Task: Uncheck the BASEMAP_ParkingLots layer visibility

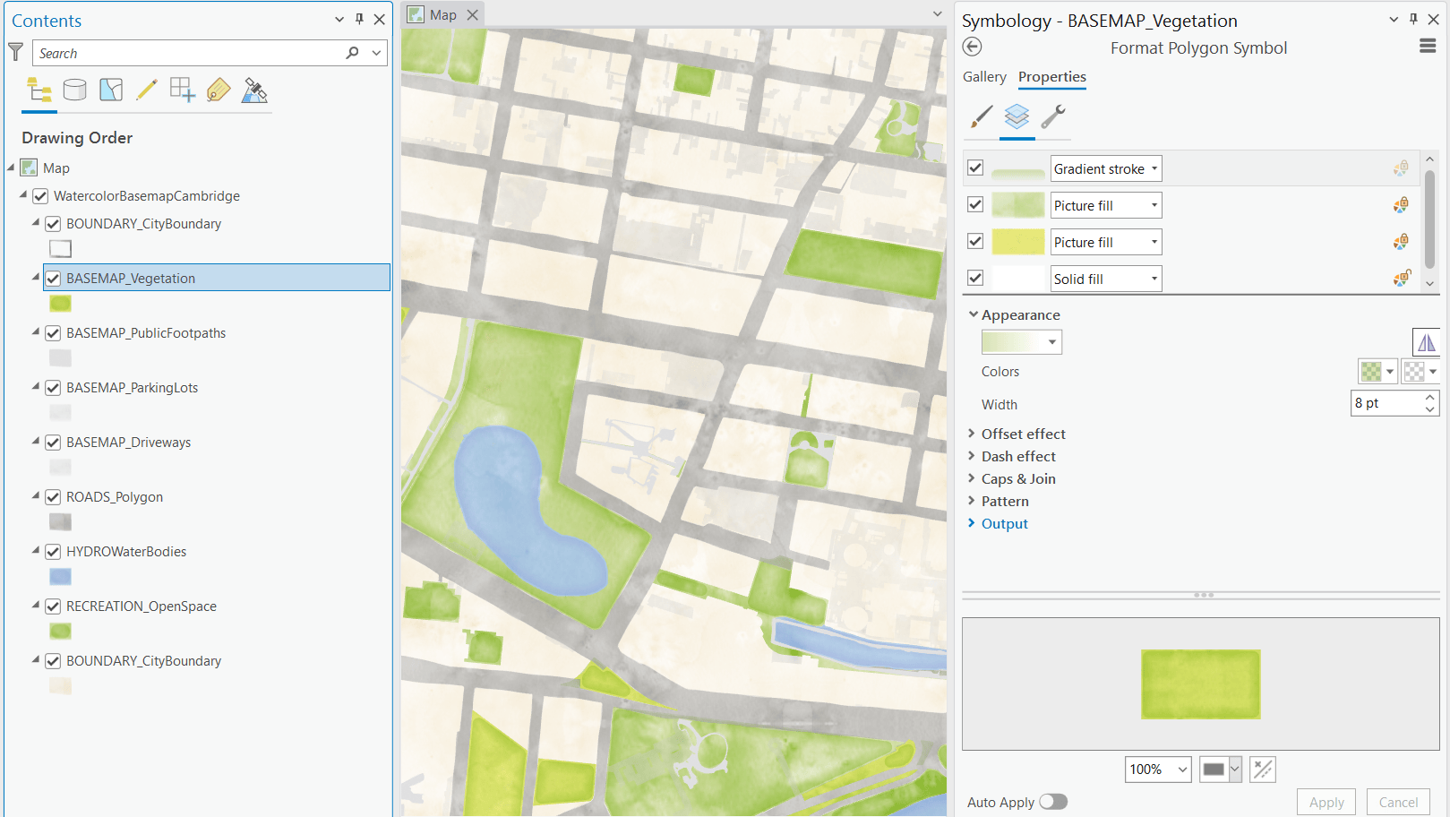Action: point(53,387)
